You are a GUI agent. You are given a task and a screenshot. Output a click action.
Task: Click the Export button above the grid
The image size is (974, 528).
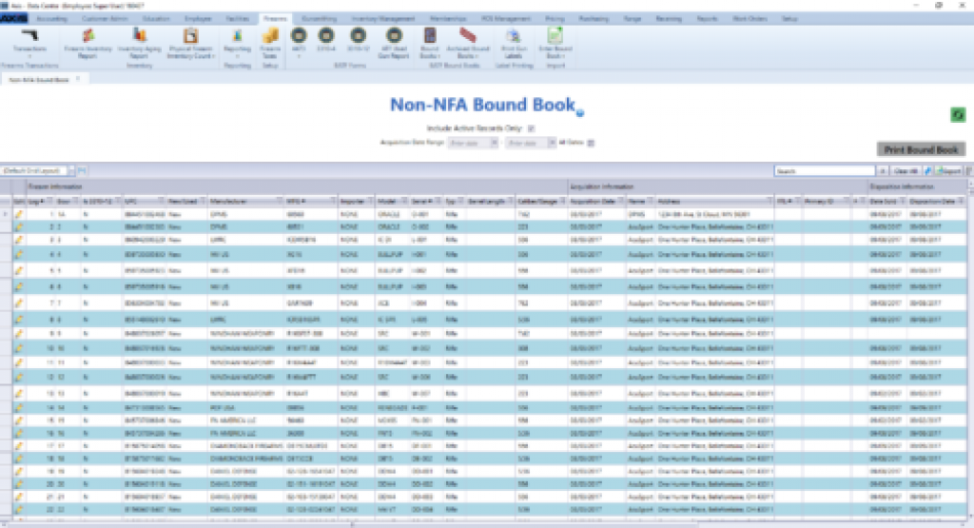pos(948,170)
